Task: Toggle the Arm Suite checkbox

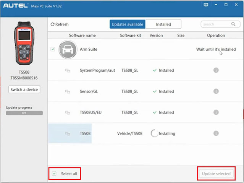Action: pyautogui.click(x=53, y=49)
